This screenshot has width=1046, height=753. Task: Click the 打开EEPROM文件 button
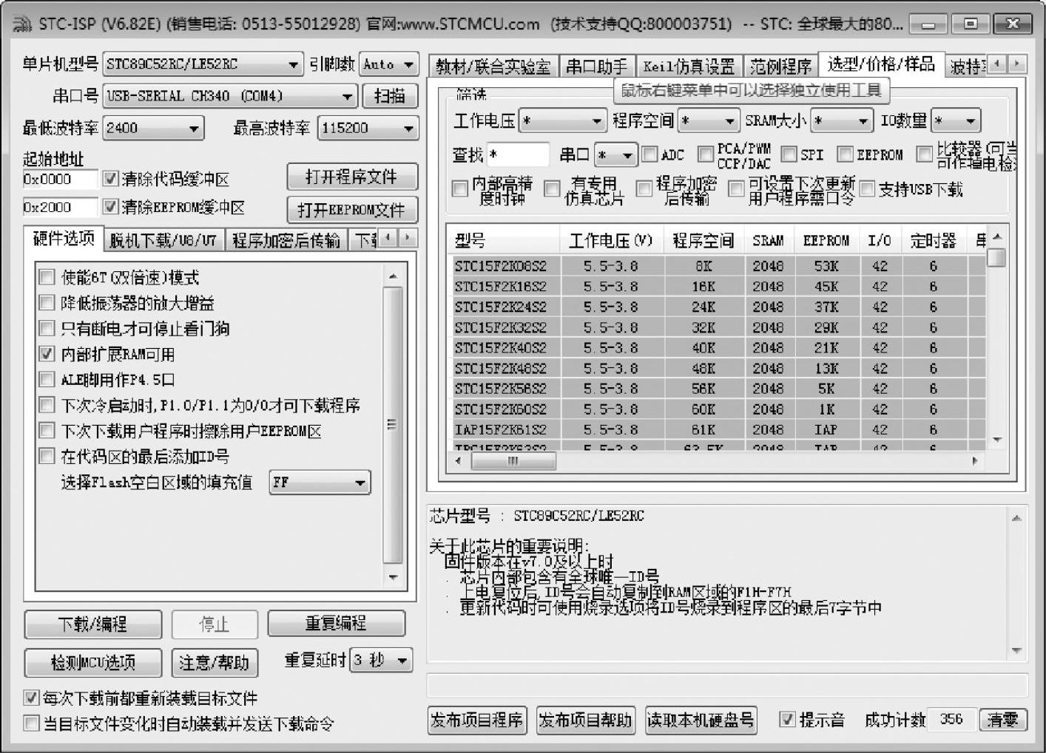tap(352, 211)
